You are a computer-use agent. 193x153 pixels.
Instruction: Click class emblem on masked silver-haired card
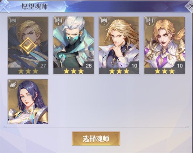(59, 21)
